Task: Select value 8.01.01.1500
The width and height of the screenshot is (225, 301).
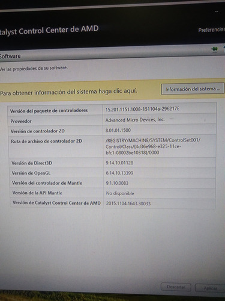Action: click(x=118, y=130)
